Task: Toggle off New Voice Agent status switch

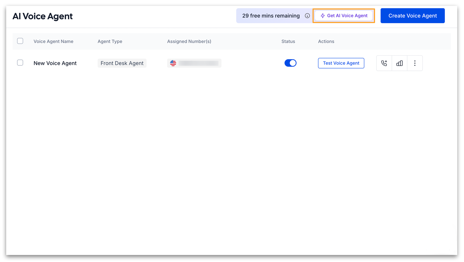Action: [x=290, y=63]
